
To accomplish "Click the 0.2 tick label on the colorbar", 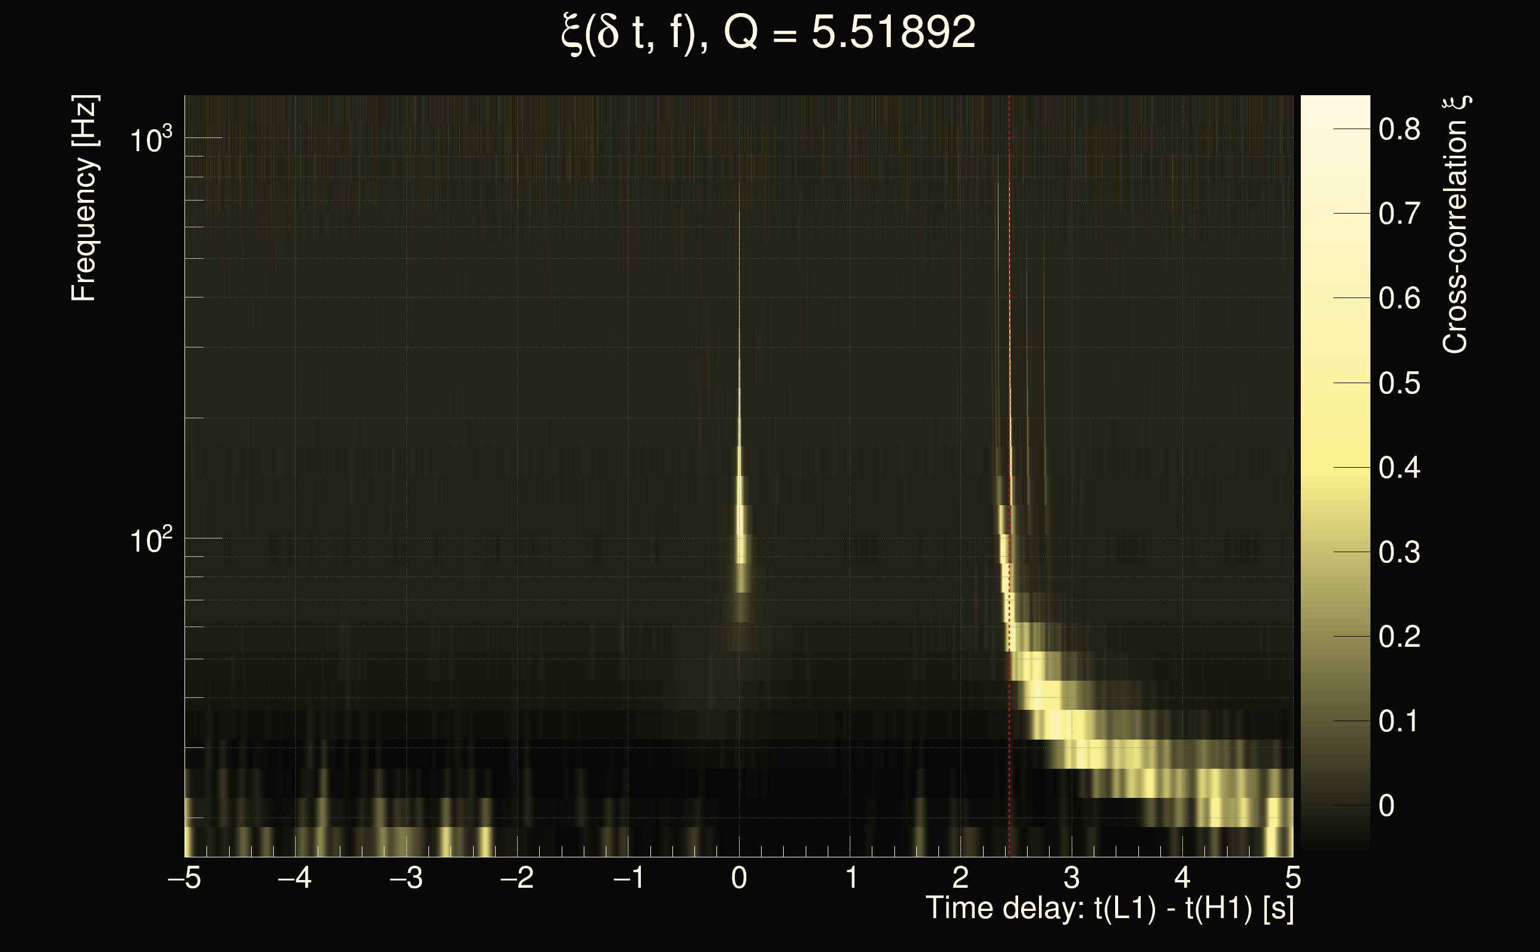I will coord(1399,637).
